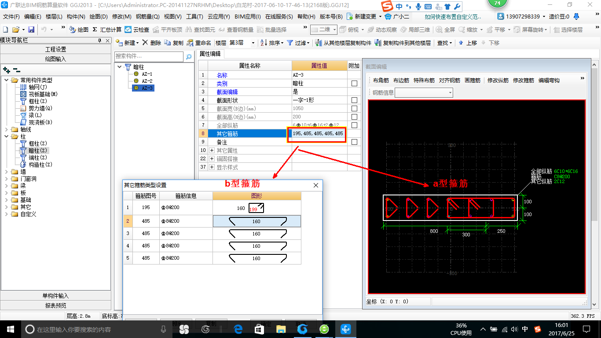Run 汇总计算 summary calculation
This screenshot has width=601, height=338.
pos(107,29)
